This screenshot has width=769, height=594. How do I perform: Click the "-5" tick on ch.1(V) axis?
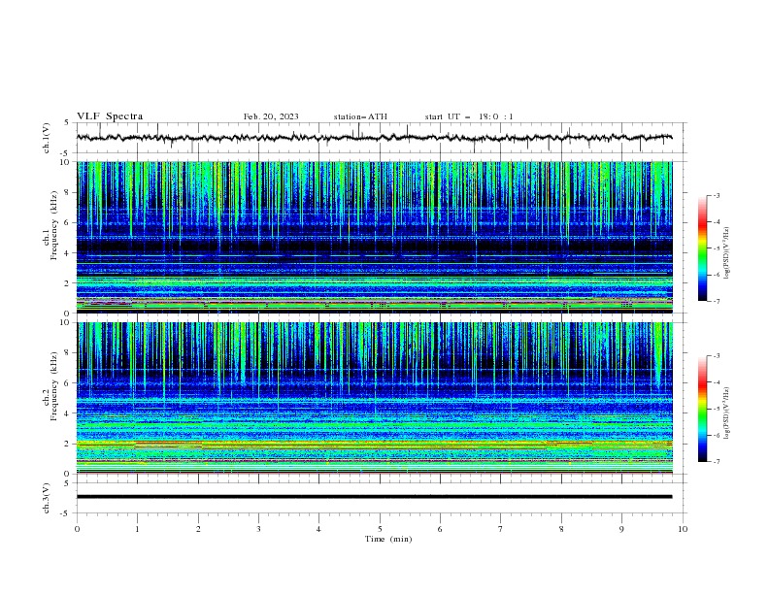66,153
